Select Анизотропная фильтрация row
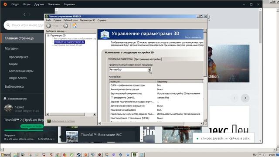The height and width of the screenshot is (157, 279). (x=156, y=89)
